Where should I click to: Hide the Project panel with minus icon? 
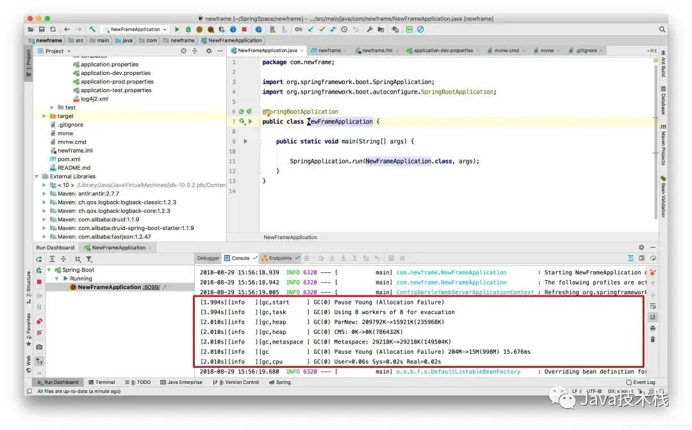pyautogui.click(x=220, y=51)
